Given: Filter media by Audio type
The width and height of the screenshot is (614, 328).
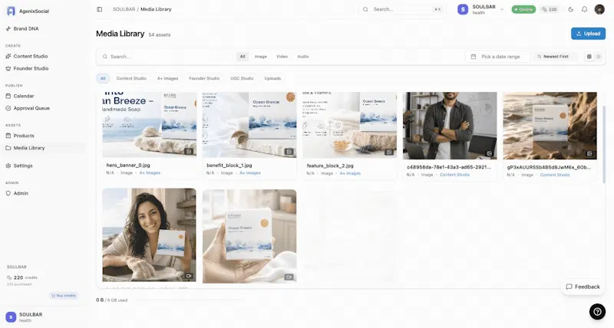Looking at the screenshot, I should click(302, 57).
